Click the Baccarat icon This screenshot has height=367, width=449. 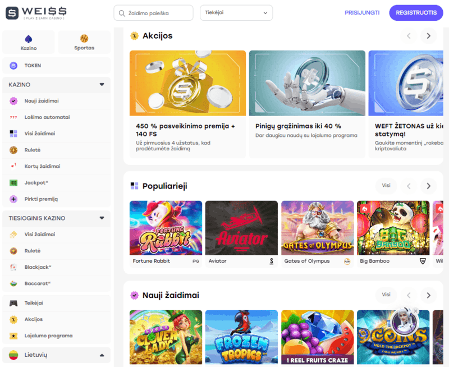[13, 283]
